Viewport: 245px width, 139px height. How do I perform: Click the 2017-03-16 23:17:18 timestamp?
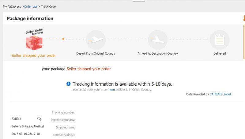[x=26, y=134]
